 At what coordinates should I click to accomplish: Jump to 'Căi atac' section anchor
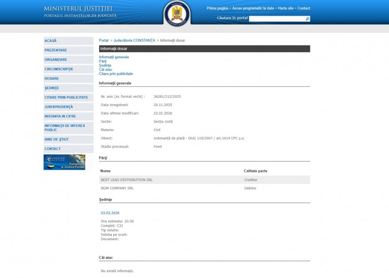tap(106, 70)
